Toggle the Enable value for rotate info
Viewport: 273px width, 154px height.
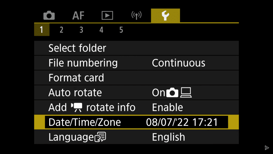coord(167,107)
